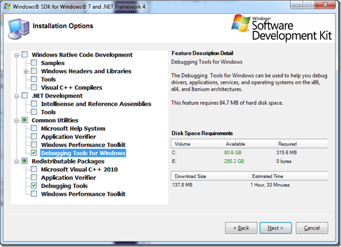Select the Samples tree item label
Screen dimensions: 341x247
53,63
